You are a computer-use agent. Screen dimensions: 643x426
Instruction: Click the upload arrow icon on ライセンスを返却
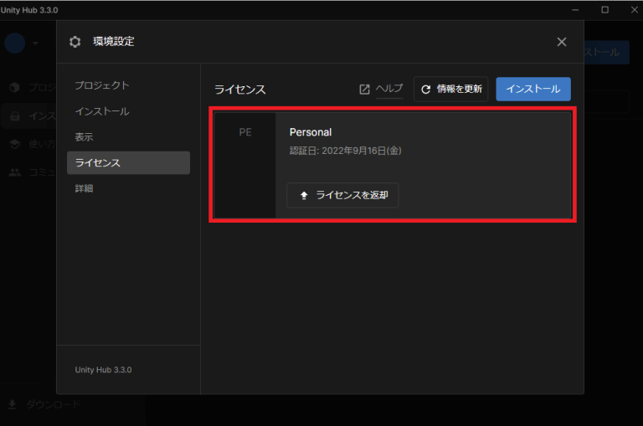click(304, 196)
